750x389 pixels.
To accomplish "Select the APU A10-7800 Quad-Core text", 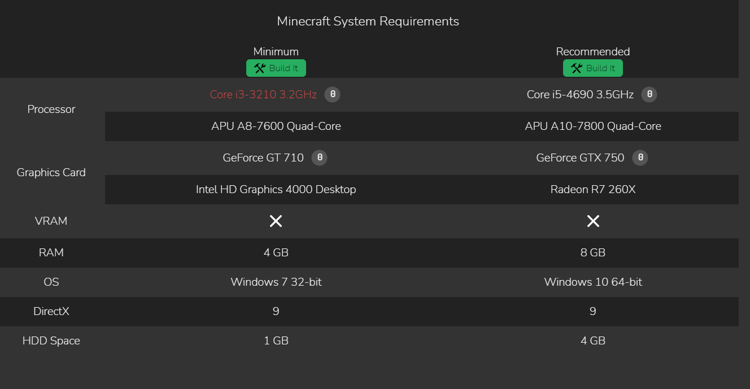I will point(593,126).
